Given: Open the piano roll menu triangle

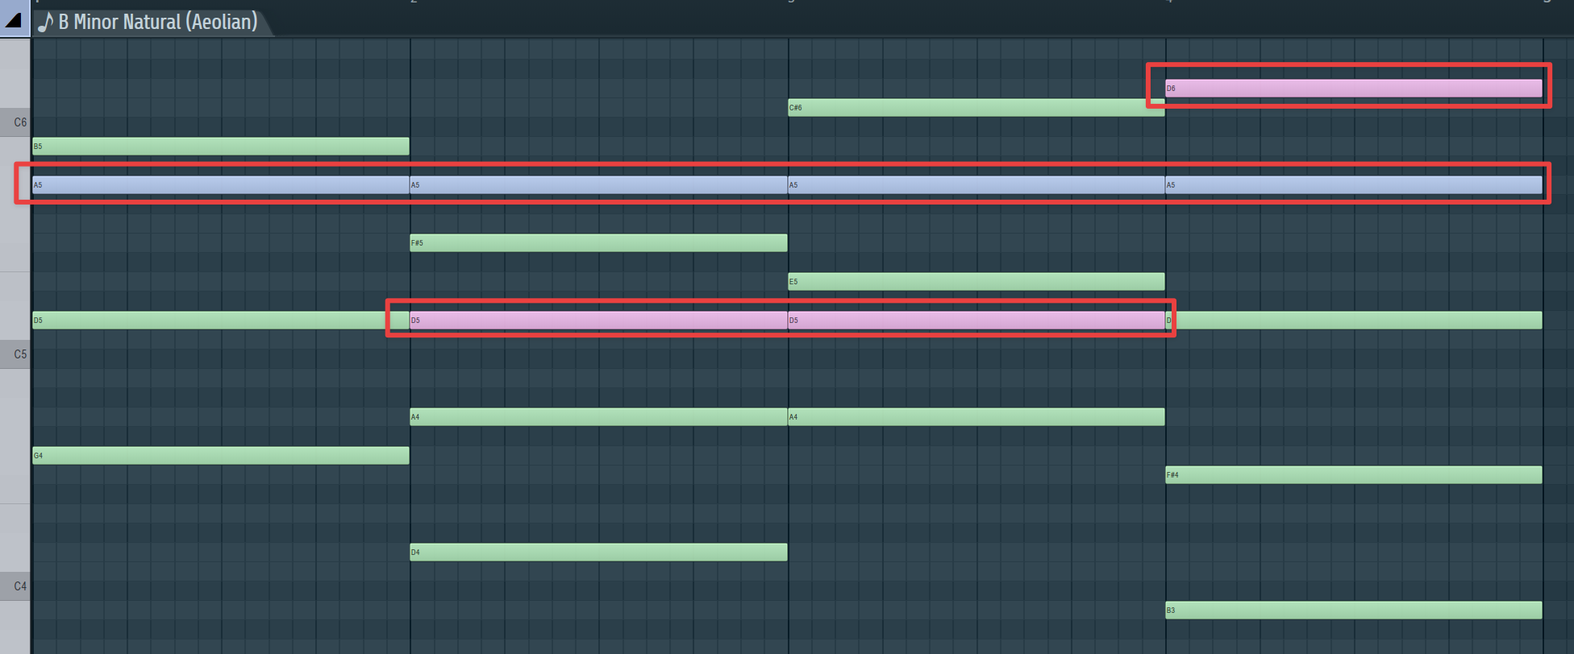Looking at the screenshot, I should (x=14, y=19).
